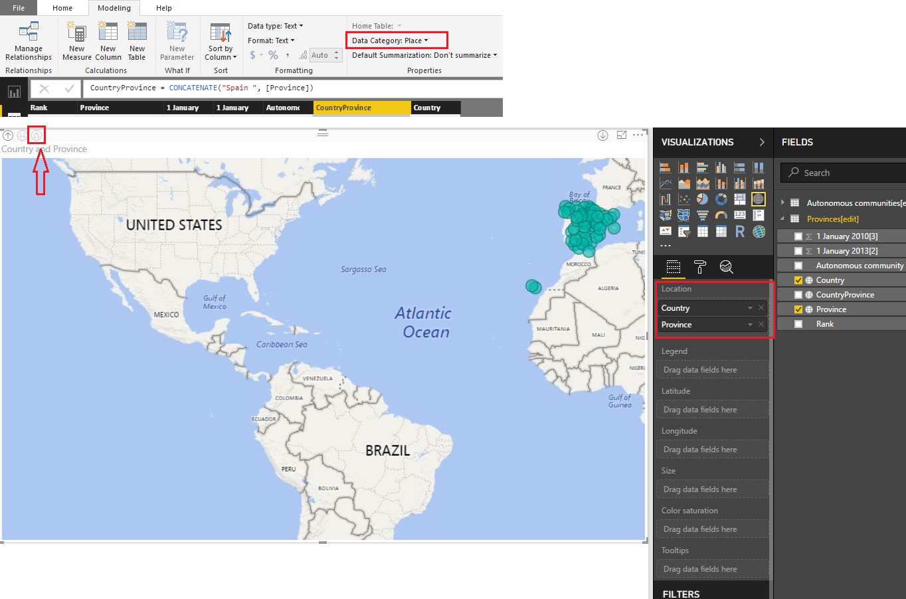Open the Format paint roller pane
Viewport: 906px width, 599px height.
click(700, 267)
